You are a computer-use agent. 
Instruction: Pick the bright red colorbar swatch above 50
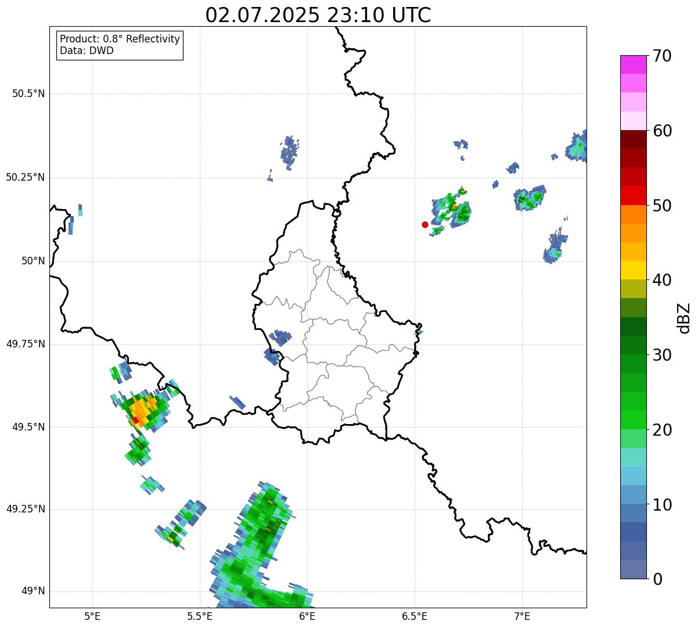[633, 196]
